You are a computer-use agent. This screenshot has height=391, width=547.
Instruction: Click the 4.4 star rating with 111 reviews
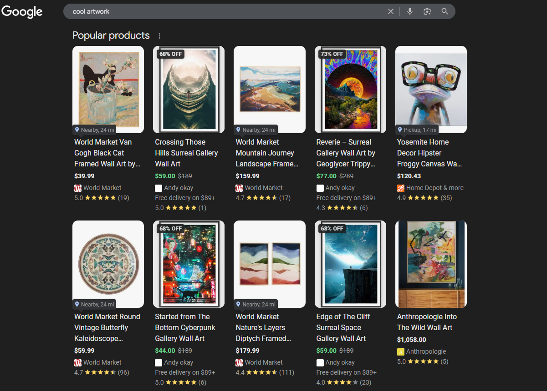coord(265,372)
